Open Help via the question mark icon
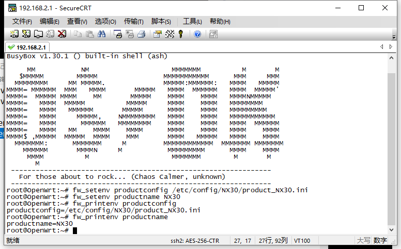Screen dimensions: 401x249 pyautogui.click(x=197, y=34)
